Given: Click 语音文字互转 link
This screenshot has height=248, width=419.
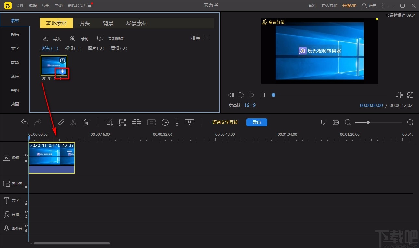Looking at the screenshot, I should [225, 122].
